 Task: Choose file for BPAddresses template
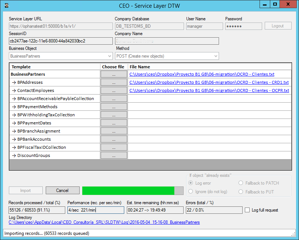pos(114,82)
